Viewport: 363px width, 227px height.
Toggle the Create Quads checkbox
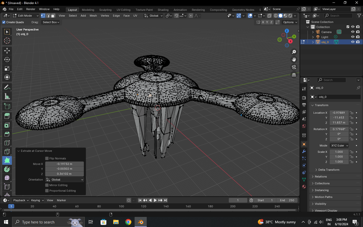(x=4, y=22)
